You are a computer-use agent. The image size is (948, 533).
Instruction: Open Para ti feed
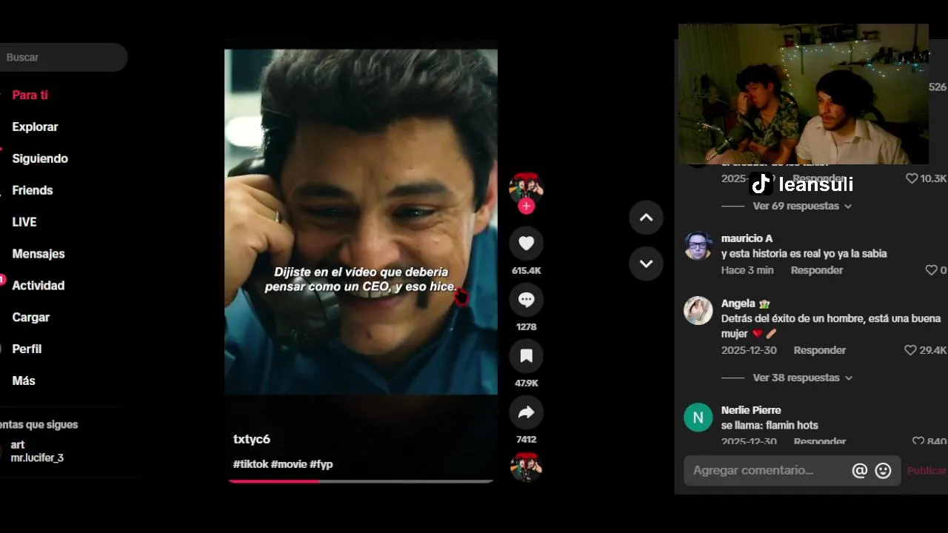click(x=30, y=95)
